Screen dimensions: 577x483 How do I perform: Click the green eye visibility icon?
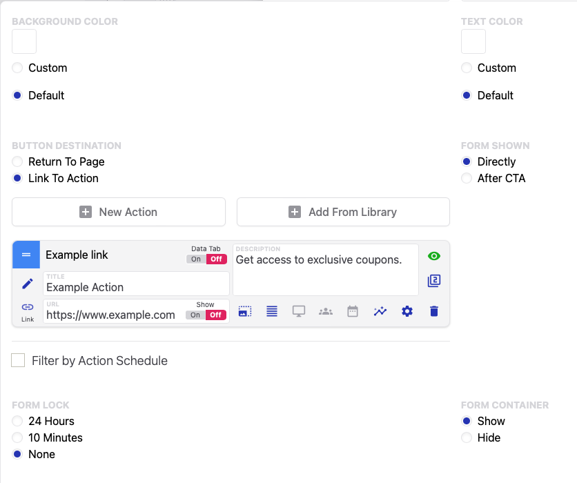(434, 256)
